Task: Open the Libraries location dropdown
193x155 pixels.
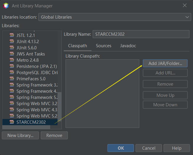Action: [115, 17]
